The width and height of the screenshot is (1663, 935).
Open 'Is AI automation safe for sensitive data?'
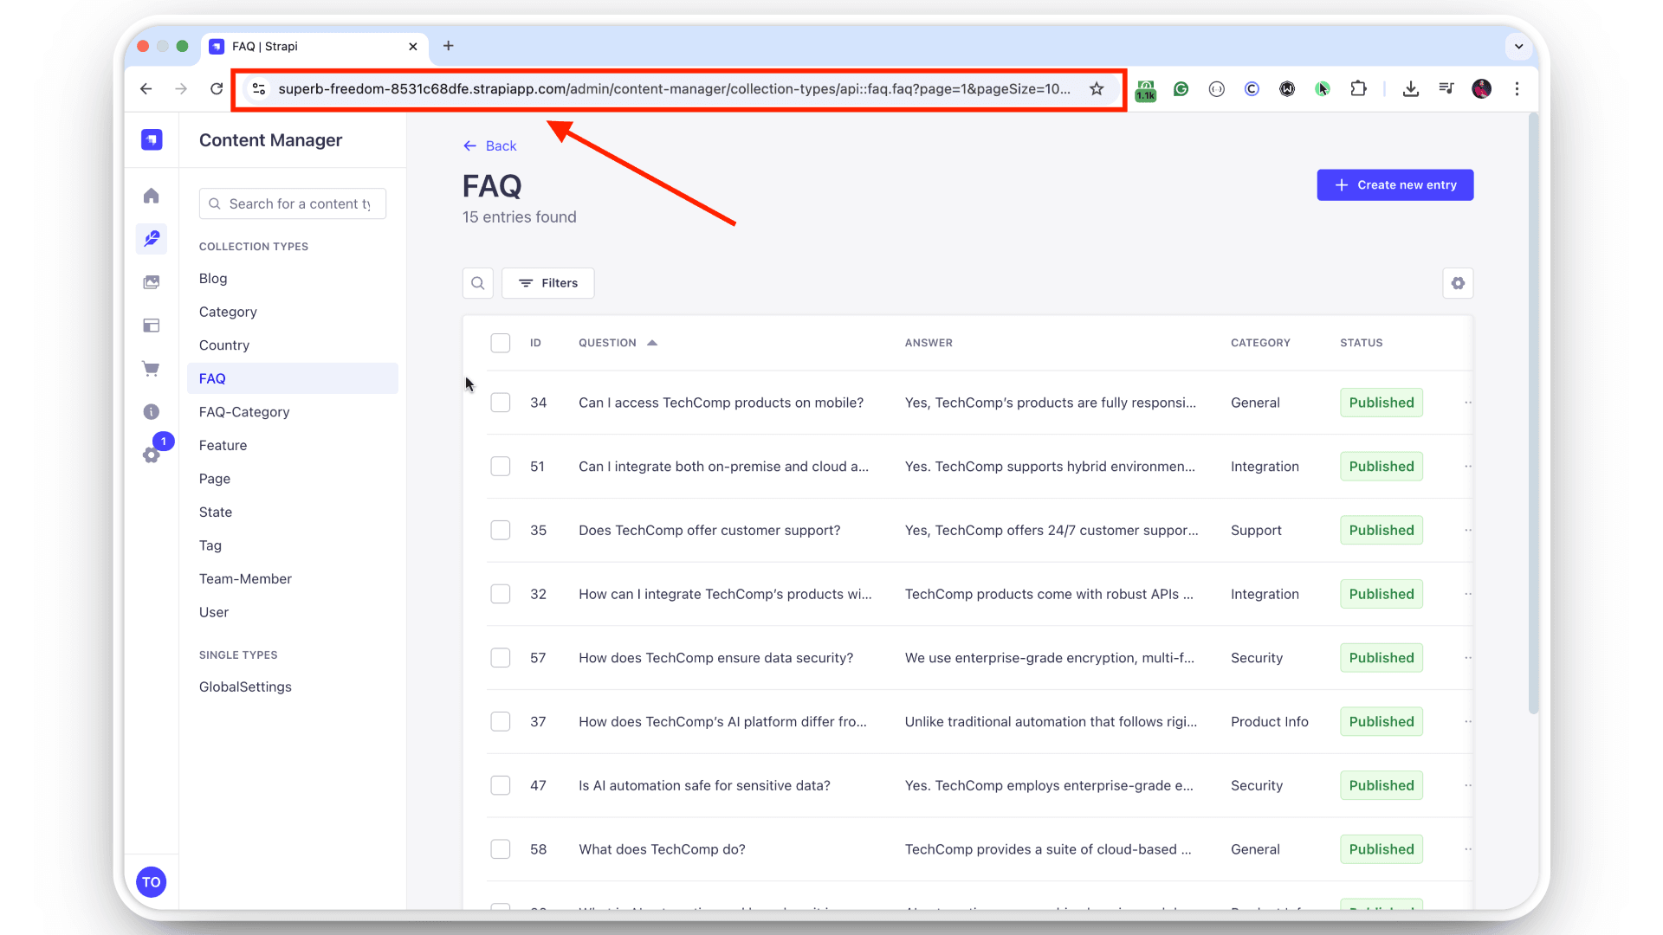(704, 786)
